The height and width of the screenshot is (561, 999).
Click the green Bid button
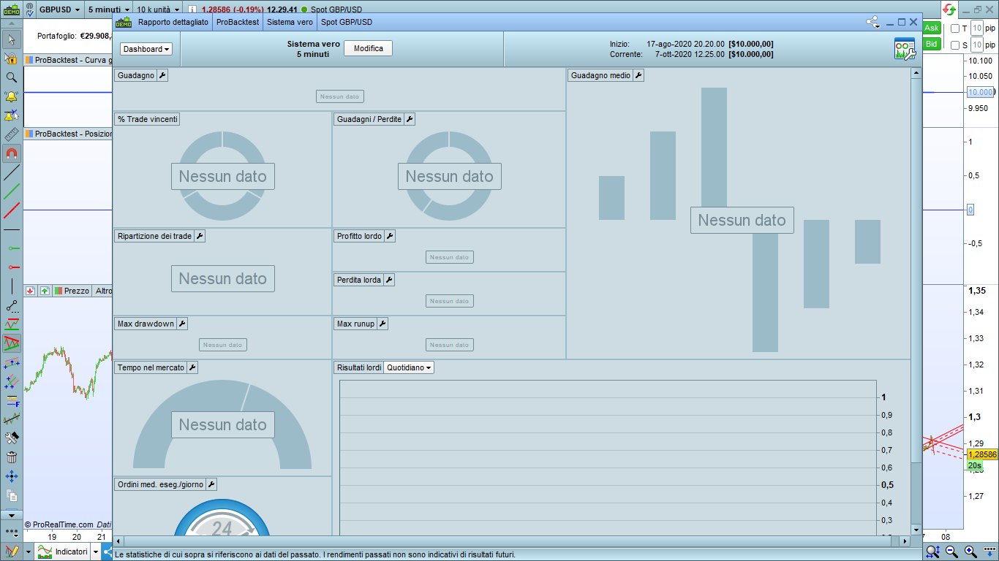tap(932, 45)
